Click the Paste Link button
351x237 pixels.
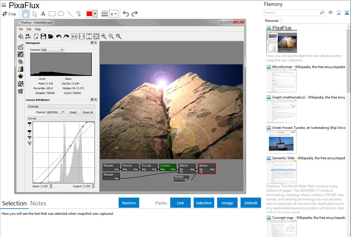tap(180, 203)
